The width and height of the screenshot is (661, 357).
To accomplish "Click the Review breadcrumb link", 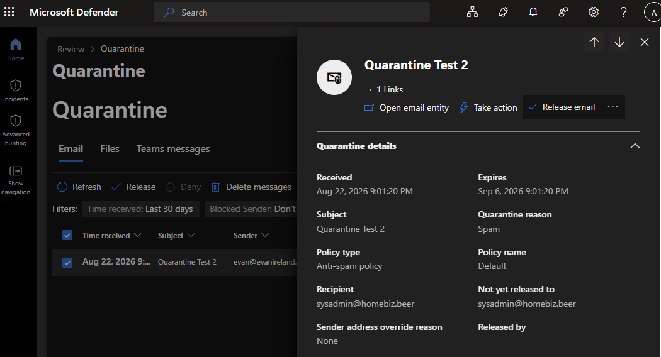I will coord(71,49).
